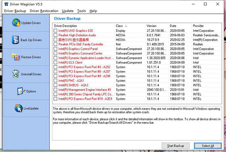
Task: Click the LiveUpdate globe icon
Action: pos(18,108)
